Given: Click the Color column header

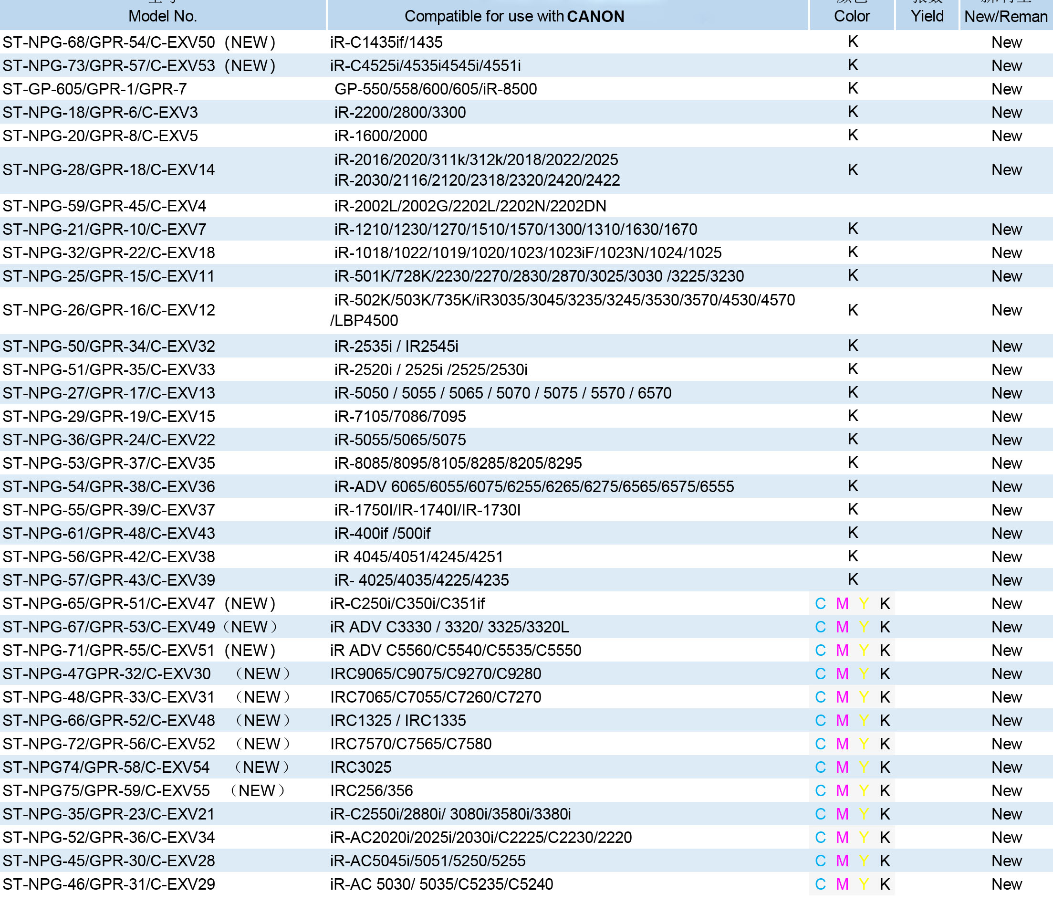Looking at the screenshot, I should pos(851,16).
